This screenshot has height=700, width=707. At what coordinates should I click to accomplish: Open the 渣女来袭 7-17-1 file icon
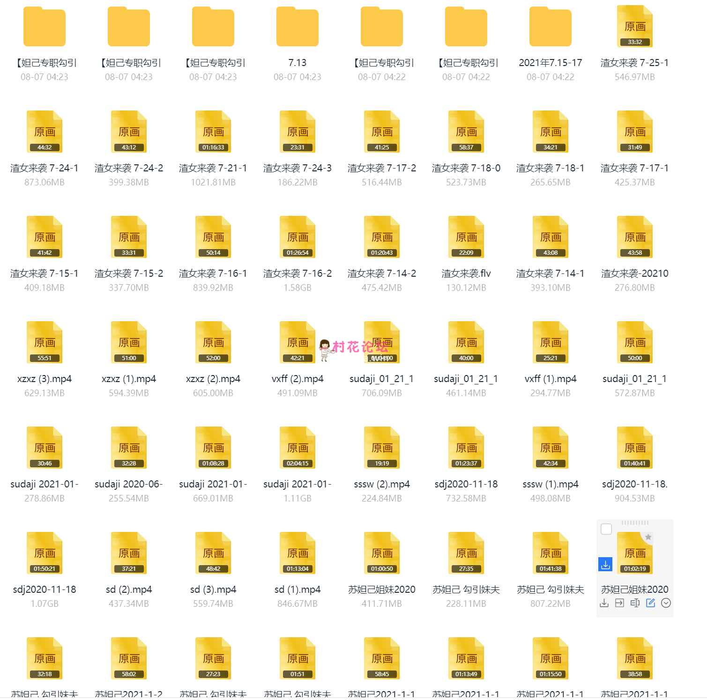[x=635, y=132]
